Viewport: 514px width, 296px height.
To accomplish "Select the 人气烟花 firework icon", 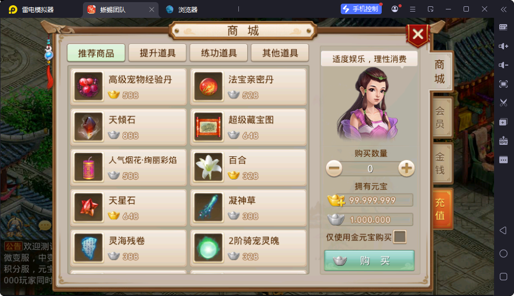I will [88, 167].
